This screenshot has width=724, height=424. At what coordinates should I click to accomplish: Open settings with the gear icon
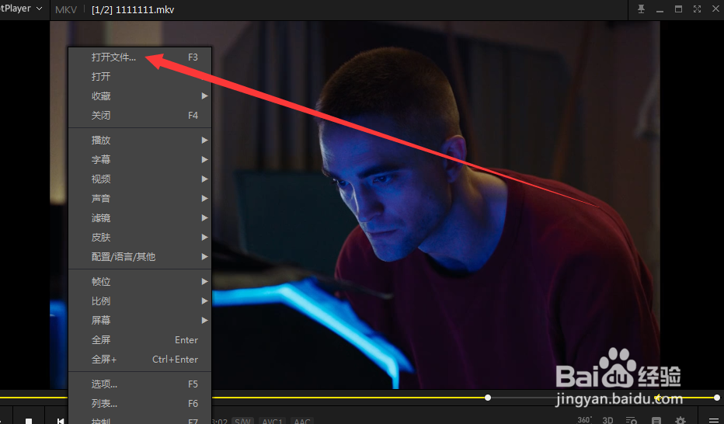click(x=680, y=420)
